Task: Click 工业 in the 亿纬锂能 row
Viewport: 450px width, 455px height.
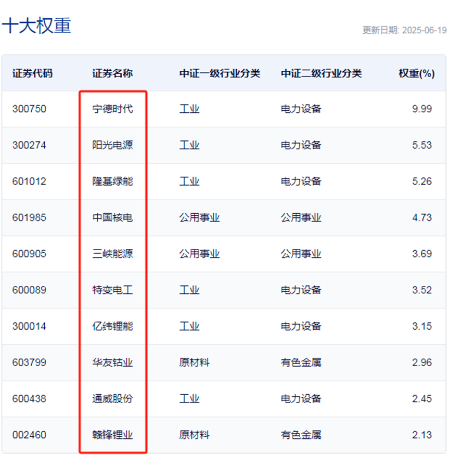Action: pos(189,327)
